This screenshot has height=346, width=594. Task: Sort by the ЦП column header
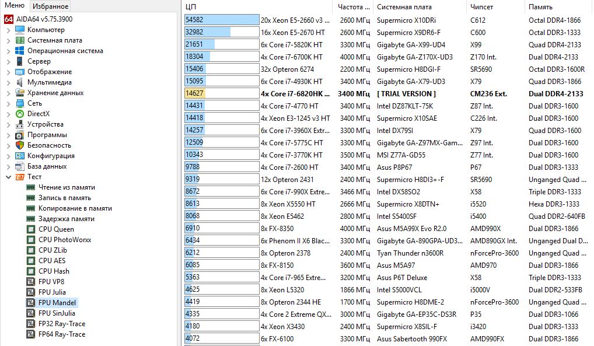tap(258, 7)
